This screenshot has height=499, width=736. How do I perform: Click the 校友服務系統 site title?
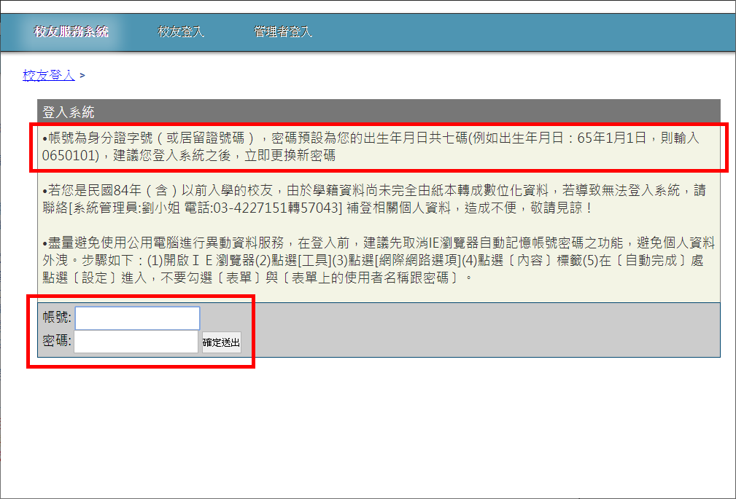click(x=71, y=32)
